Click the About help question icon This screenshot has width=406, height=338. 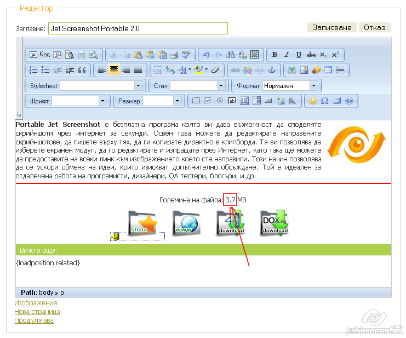pos(349,101)
